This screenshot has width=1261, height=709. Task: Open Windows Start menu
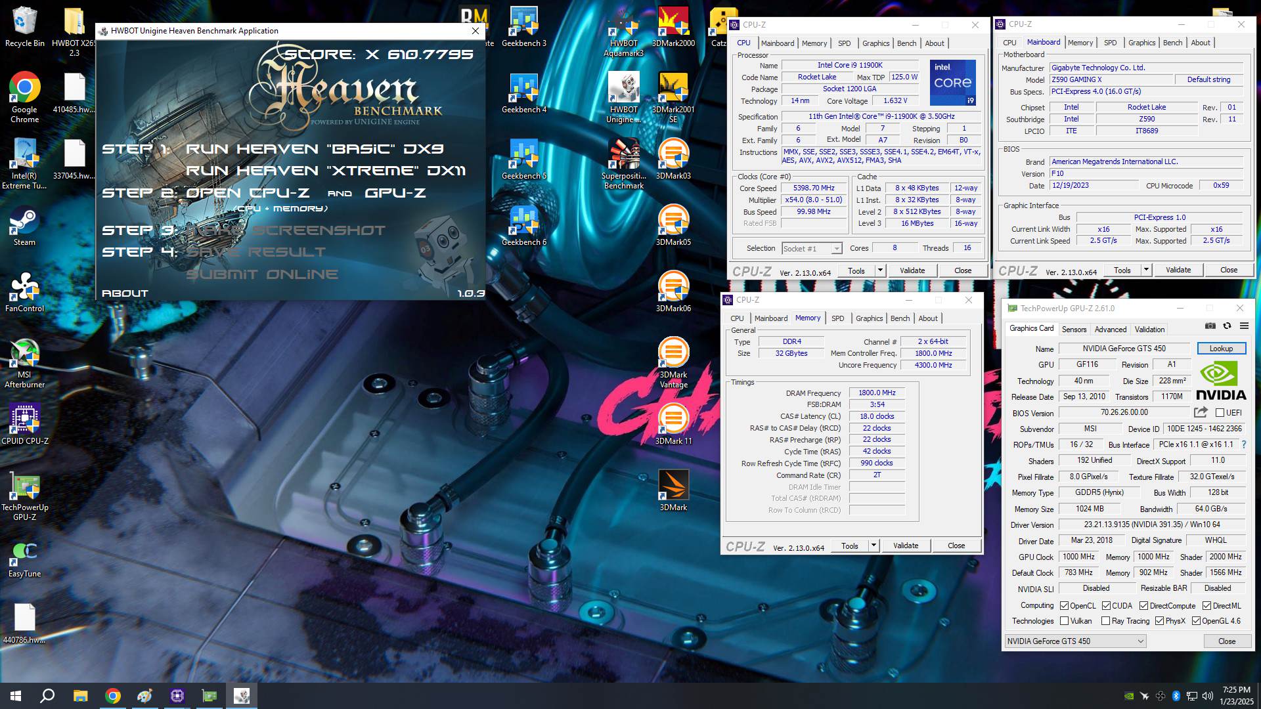[x=16, y=696]
